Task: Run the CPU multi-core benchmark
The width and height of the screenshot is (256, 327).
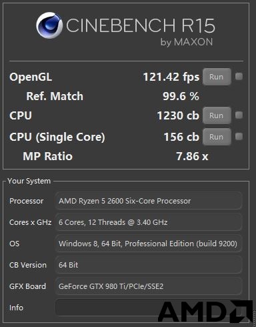Action: click(217, 115)
